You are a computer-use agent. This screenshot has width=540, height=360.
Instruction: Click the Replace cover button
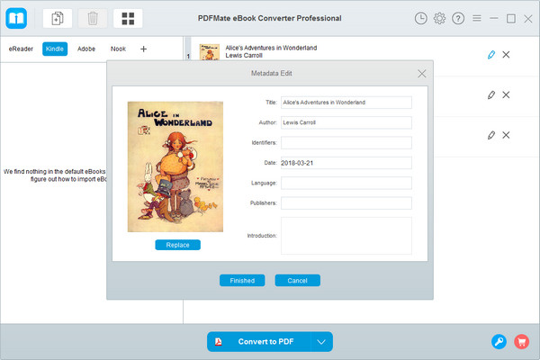tap(177, 245)
